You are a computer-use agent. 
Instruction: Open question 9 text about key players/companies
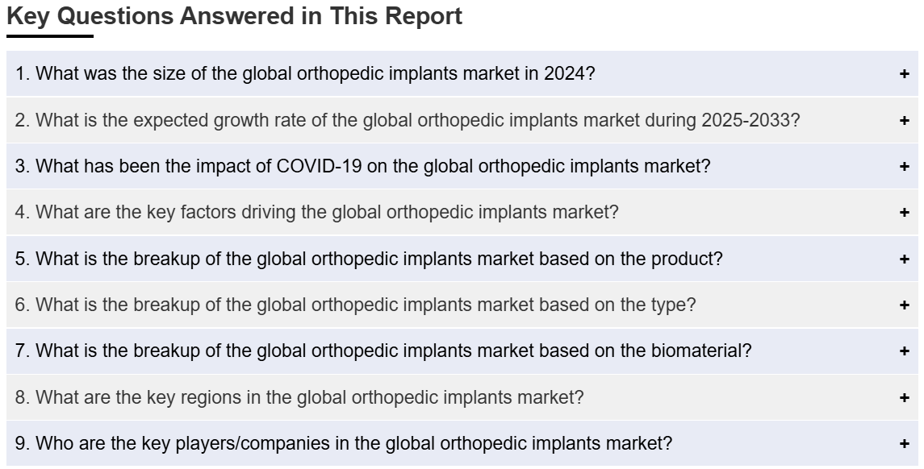click(x=343, y=444)
